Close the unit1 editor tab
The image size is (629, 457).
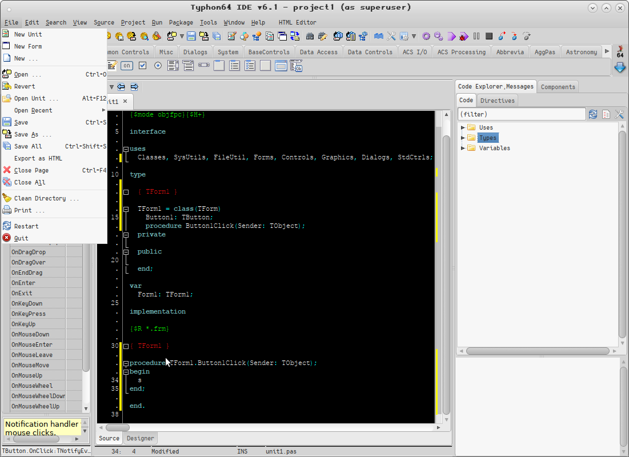[125, 101]
